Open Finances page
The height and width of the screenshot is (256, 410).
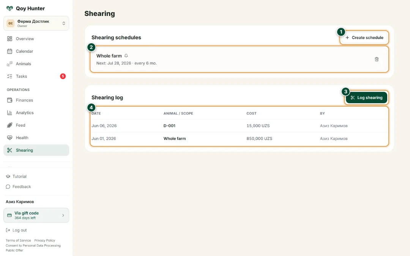[36, 100]
